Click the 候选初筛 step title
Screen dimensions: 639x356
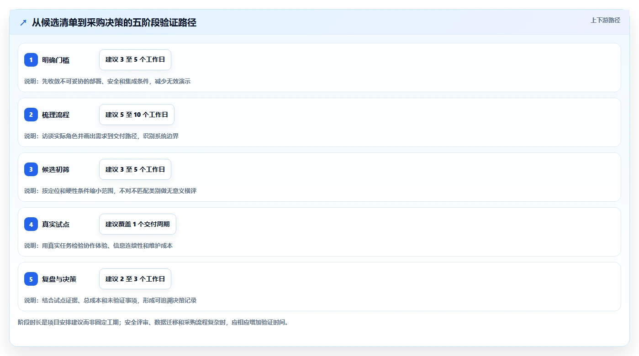coord(56,169)
